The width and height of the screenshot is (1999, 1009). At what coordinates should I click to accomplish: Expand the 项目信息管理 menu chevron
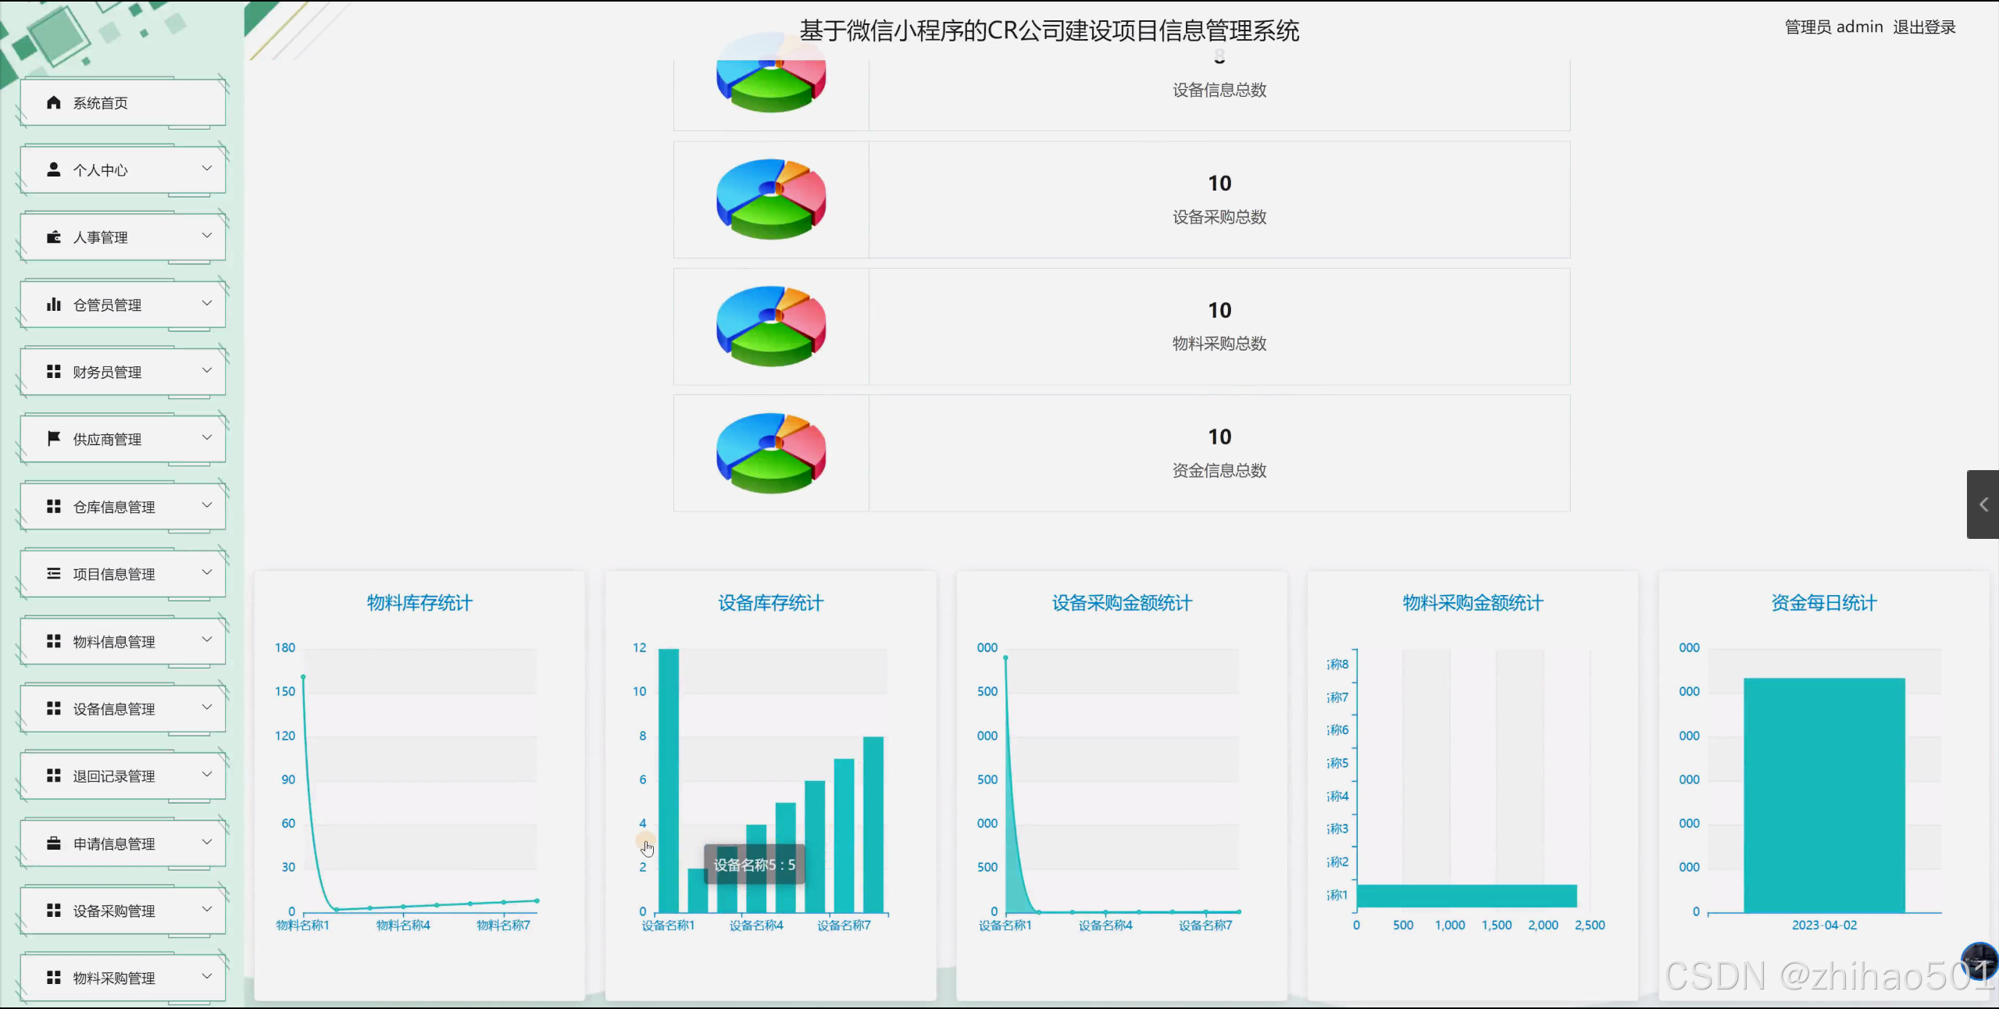click(207, 573)
